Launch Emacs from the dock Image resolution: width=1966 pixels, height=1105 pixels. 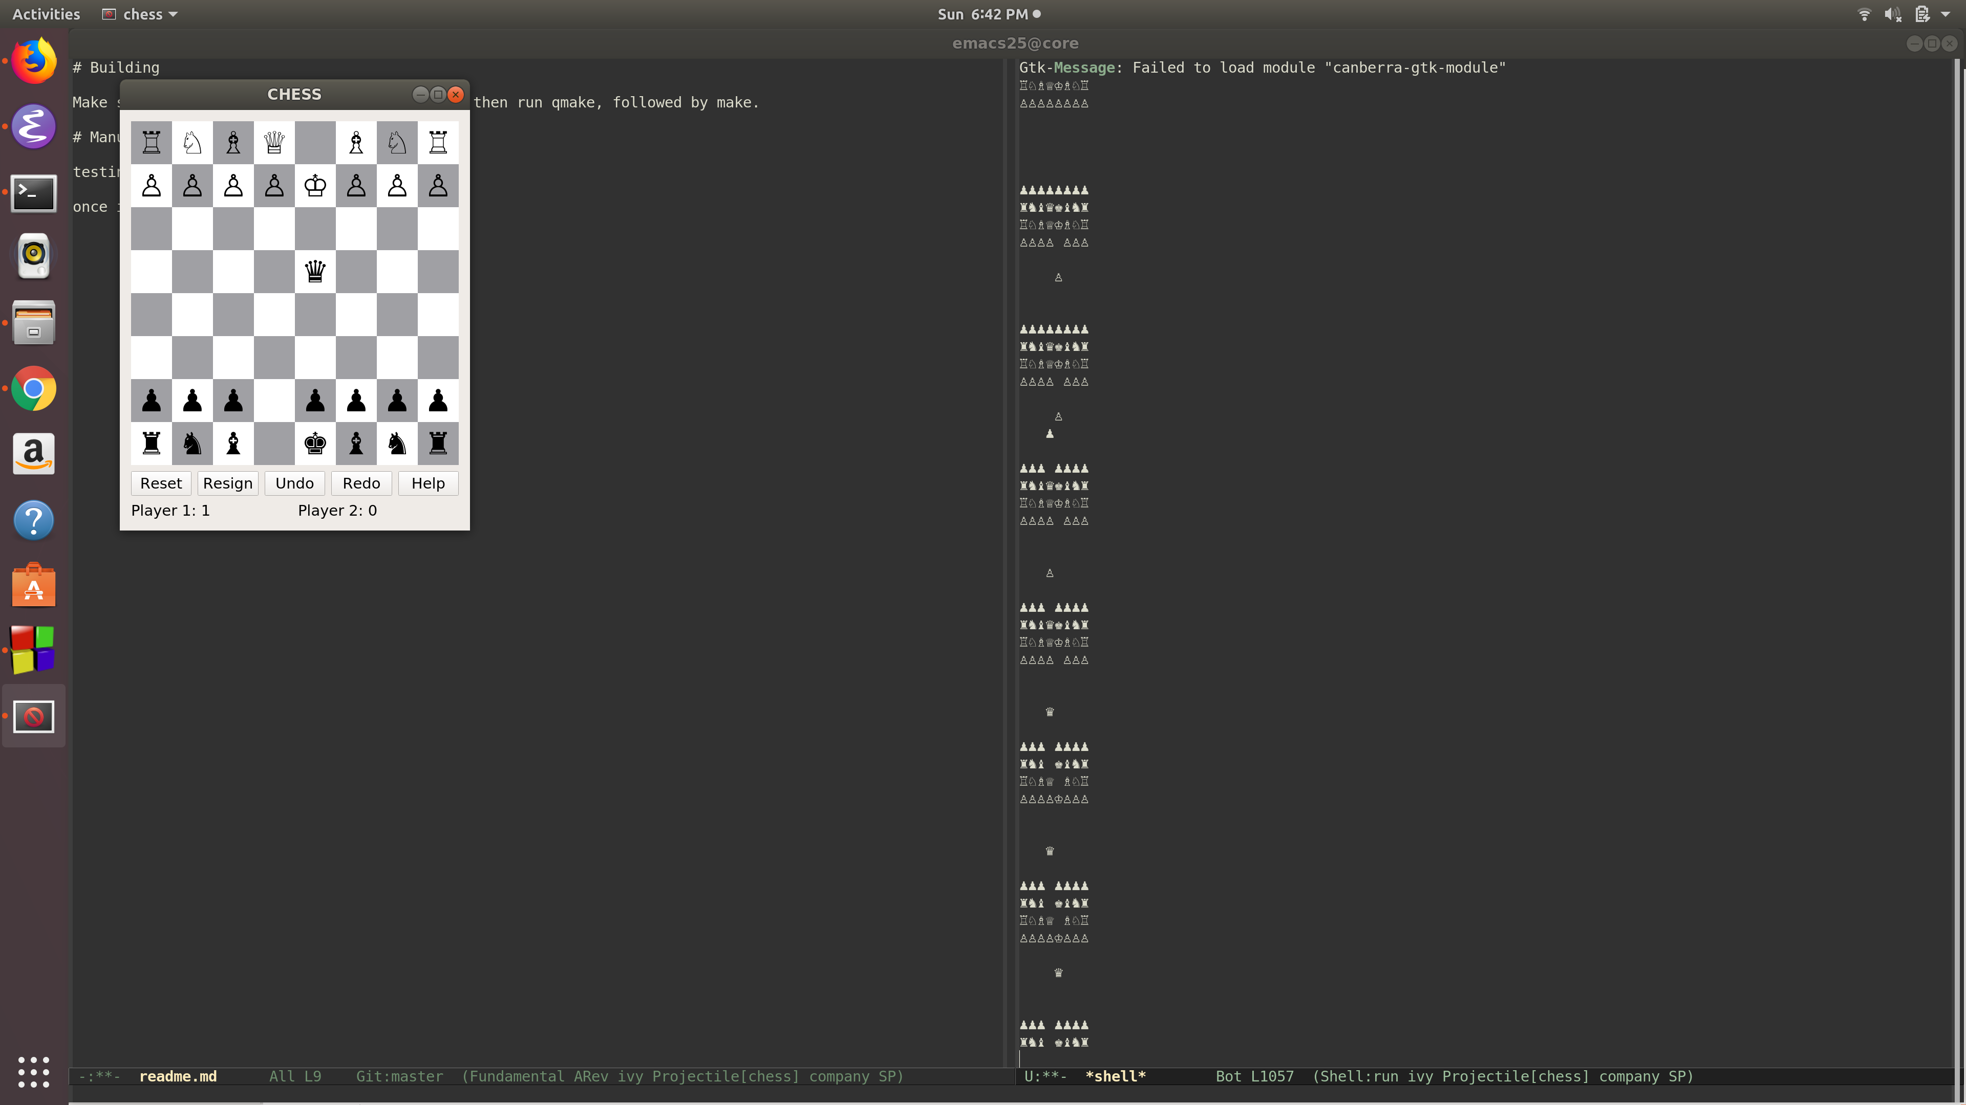pos(34,126)
